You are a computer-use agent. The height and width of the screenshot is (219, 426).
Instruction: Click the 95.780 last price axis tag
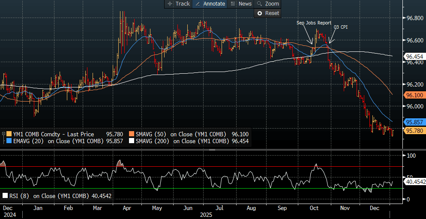point(414,131)
